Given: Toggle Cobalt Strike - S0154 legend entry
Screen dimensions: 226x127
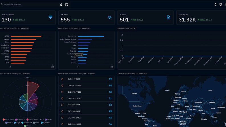Looking at the screenshot, I should pyautogui.click(x=35, y=120).
